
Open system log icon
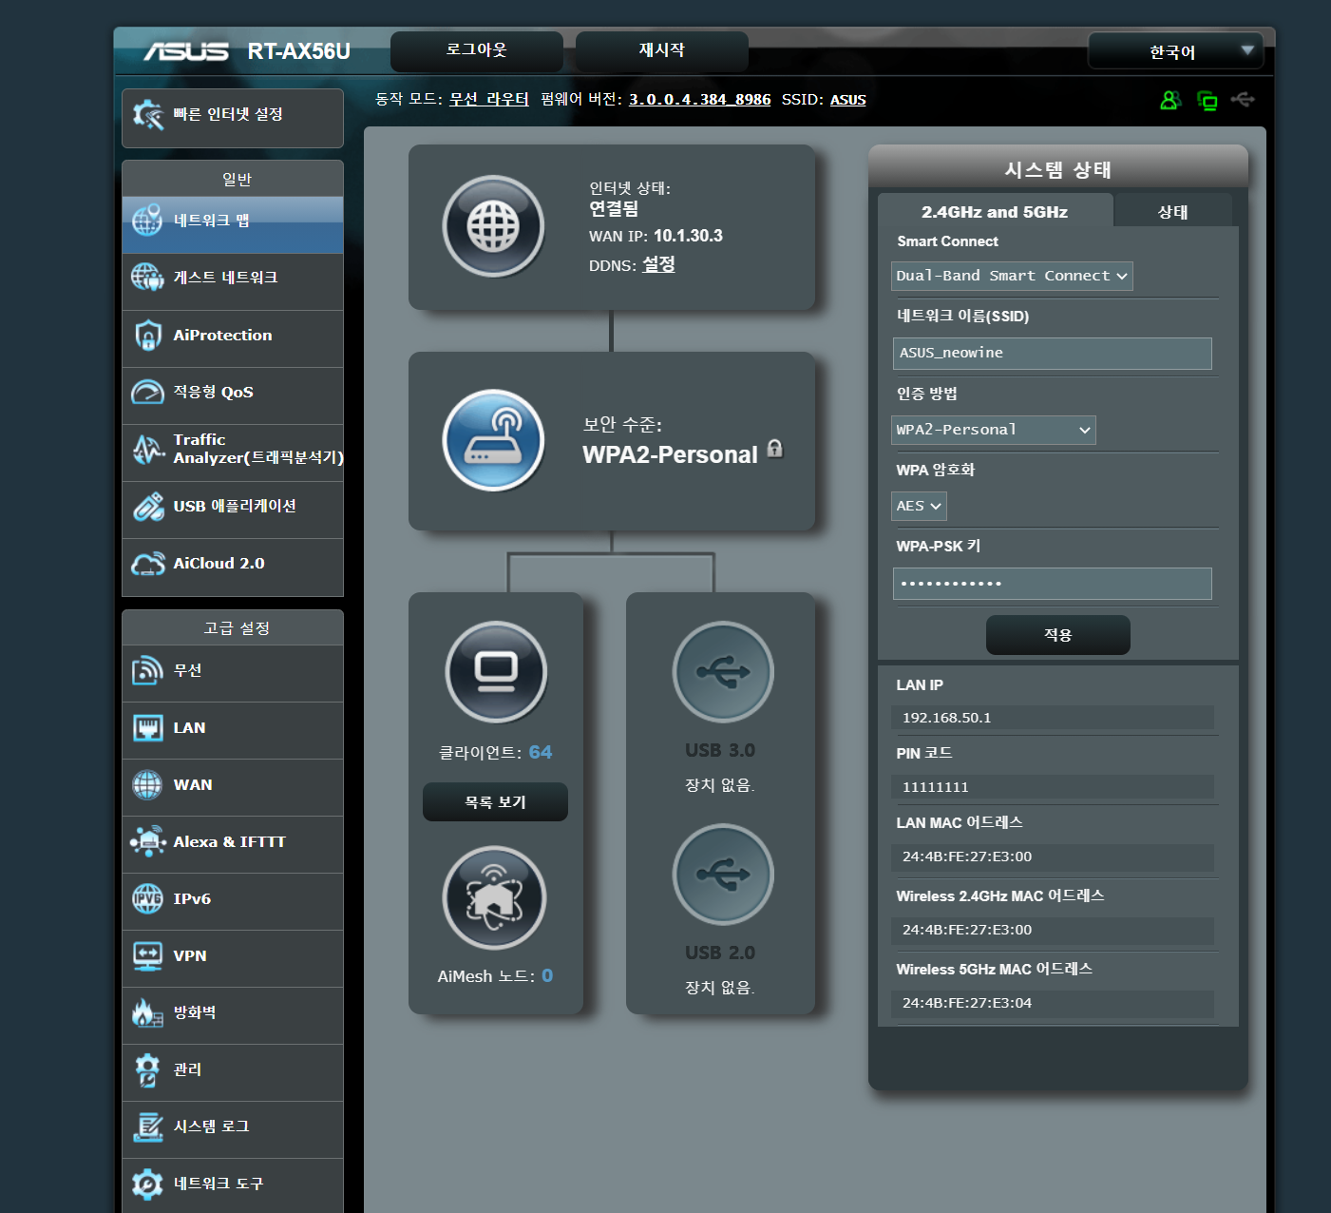147,1126
